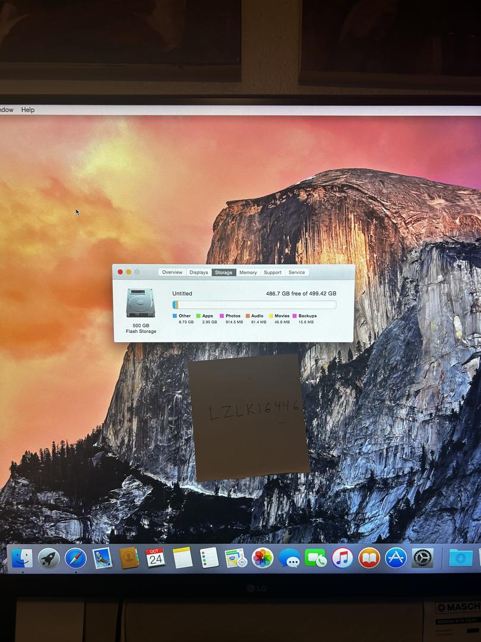Open the Help menu
This screenshot has height=642, width=481.
click(x=28, y=110)
